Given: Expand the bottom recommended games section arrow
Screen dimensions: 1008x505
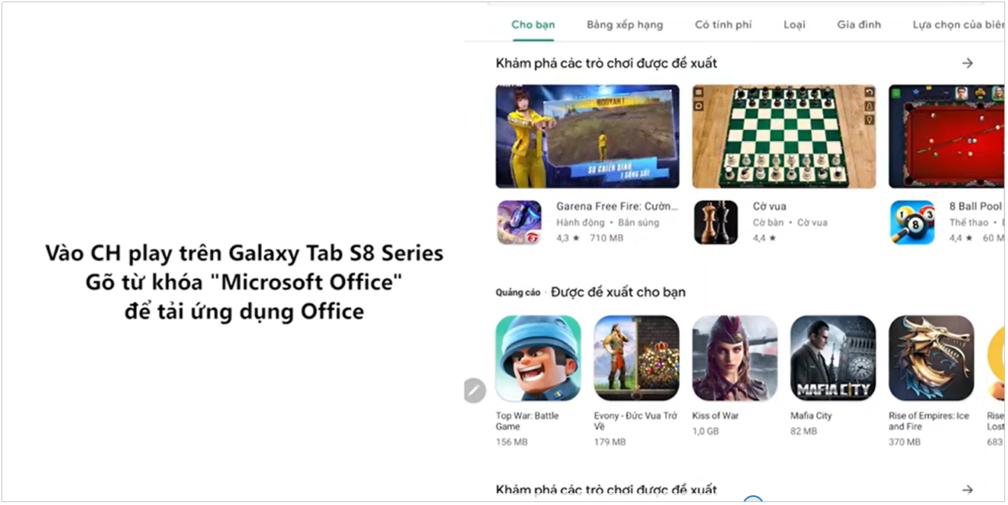Looking at the screenshot, I should click(x=967, y=489).
